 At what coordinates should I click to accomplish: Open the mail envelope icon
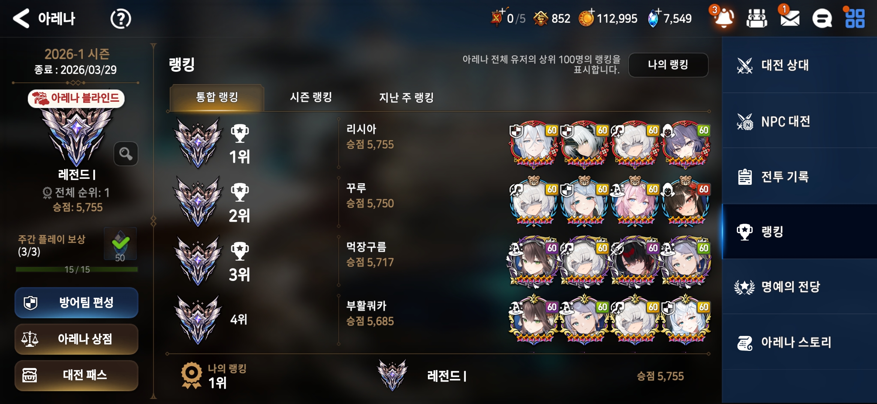click(790, 18)
